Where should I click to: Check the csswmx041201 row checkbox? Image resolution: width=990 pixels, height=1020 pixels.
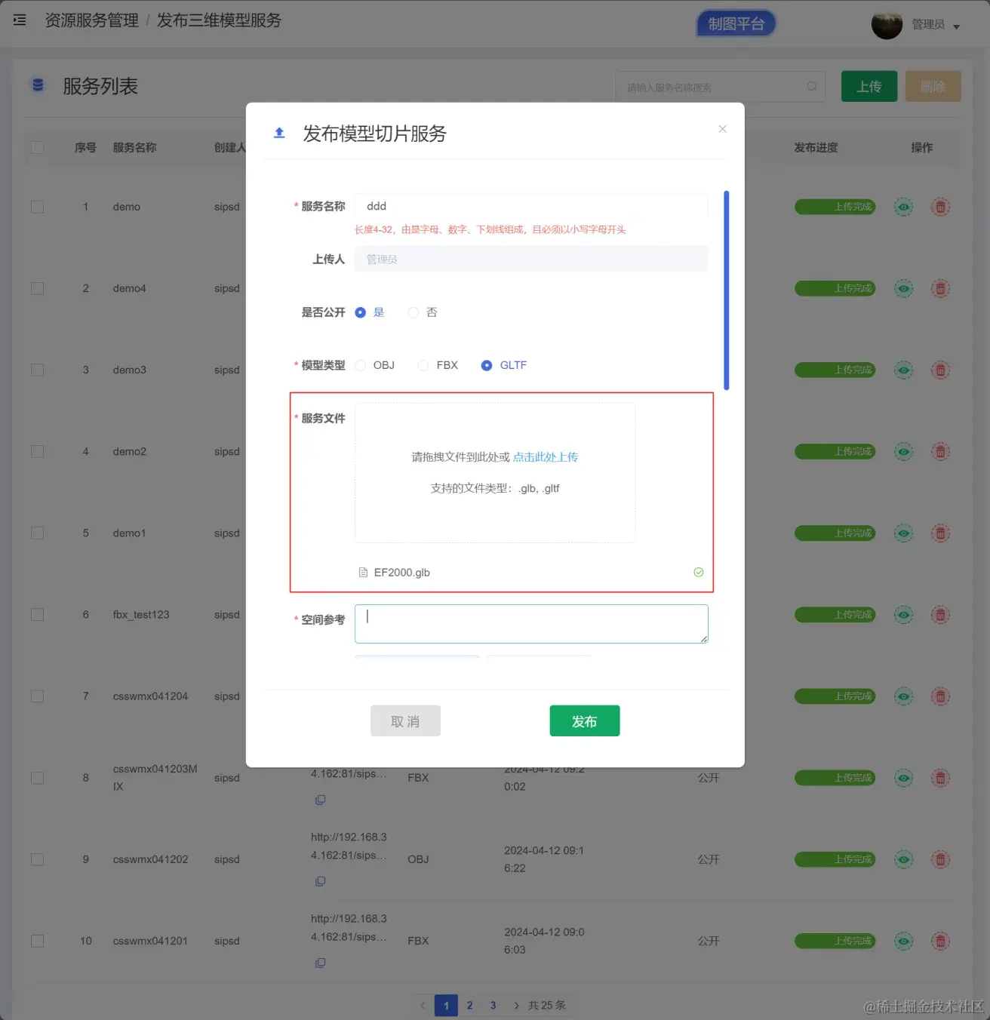[37, 941]
